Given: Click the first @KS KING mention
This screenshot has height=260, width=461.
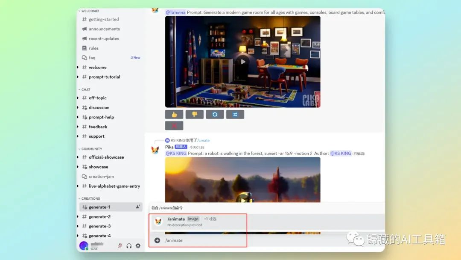Looking at the screenshot, I should (176, 154).
